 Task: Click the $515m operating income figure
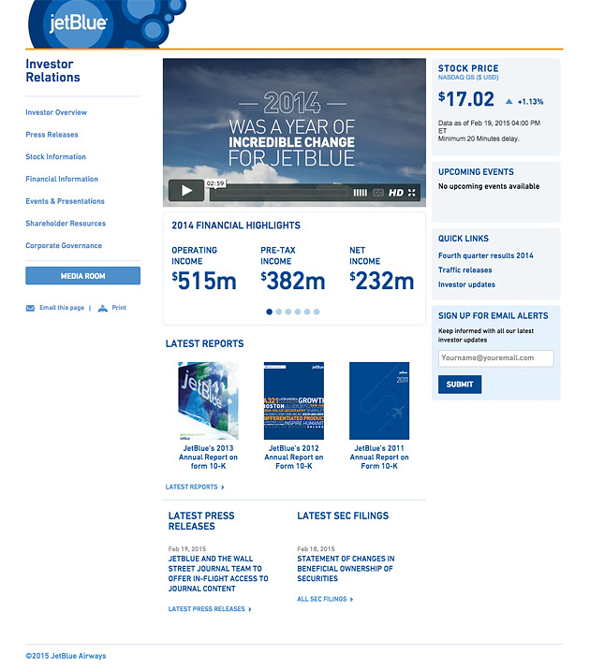point(203,281)
